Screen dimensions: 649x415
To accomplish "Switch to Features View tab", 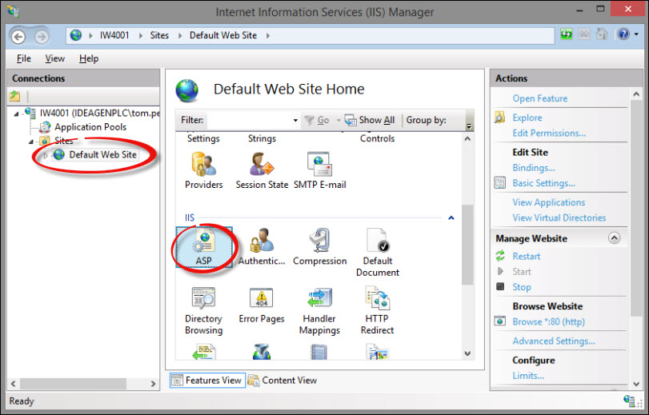I will 207,381.
